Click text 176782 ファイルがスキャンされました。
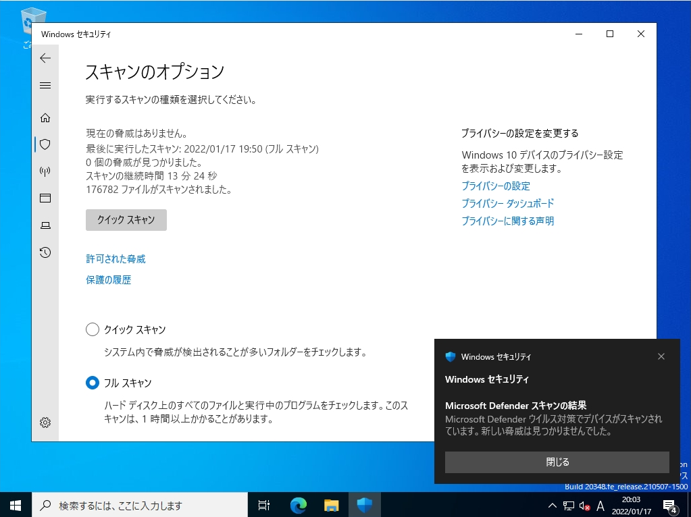691x517 pixels. click(159, 190)
